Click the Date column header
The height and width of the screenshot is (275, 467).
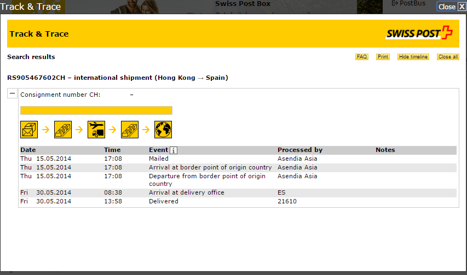(28, 150)
